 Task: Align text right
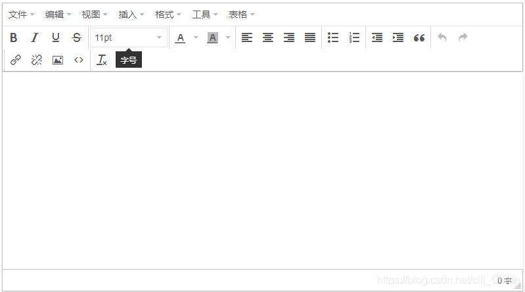(289, 37)
